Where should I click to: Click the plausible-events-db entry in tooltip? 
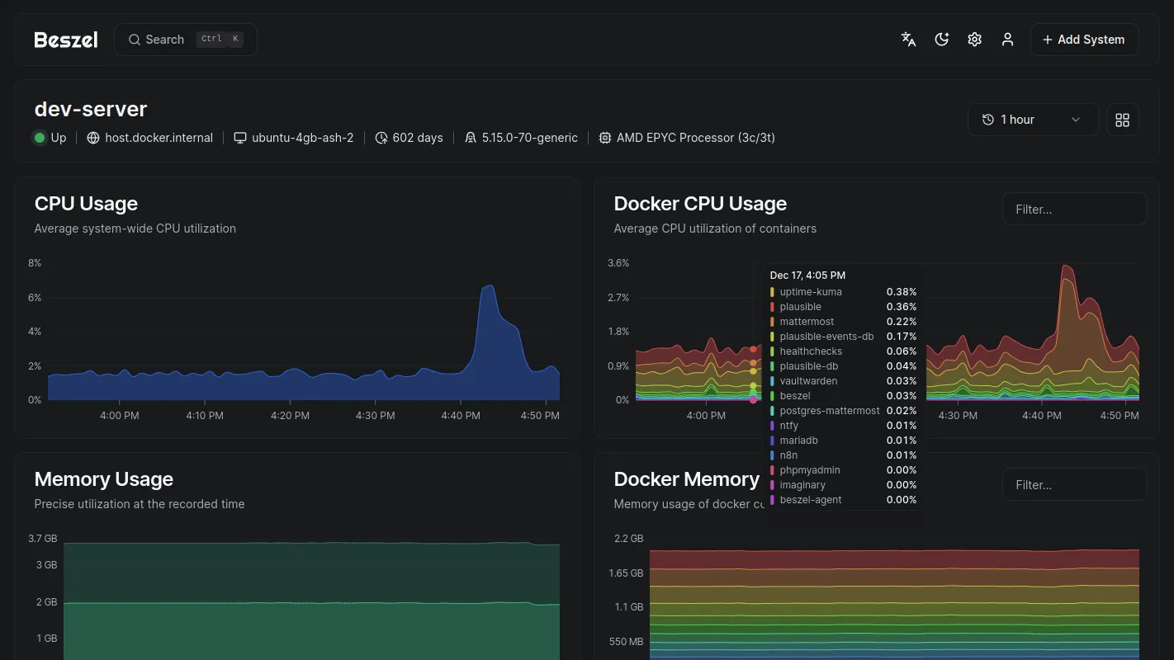click(x=843, y=337)
